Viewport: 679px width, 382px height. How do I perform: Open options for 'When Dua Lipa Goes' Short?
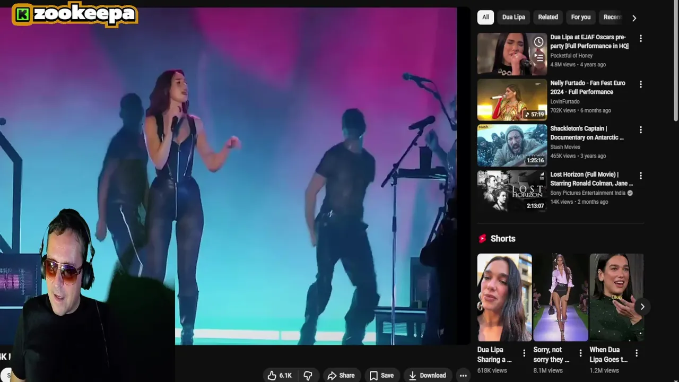637,353
